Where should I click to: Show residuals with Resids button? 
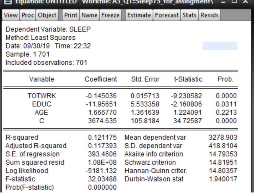tap(209, 15)
